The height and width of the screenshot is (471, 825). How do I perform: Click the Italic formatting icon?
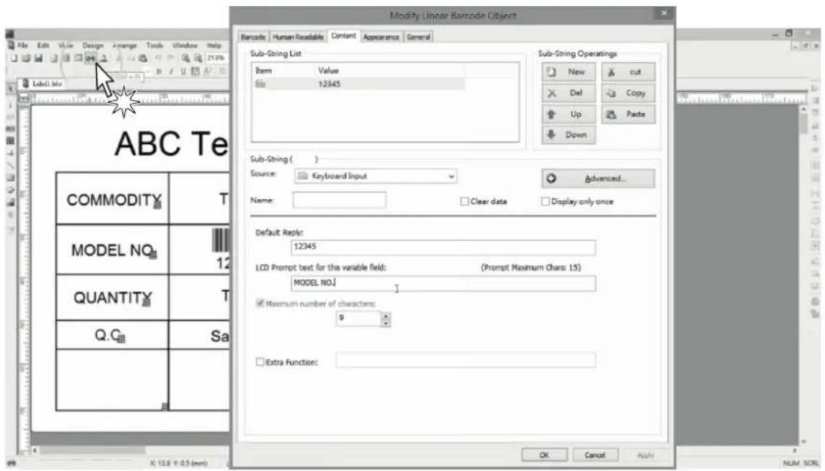171,72
